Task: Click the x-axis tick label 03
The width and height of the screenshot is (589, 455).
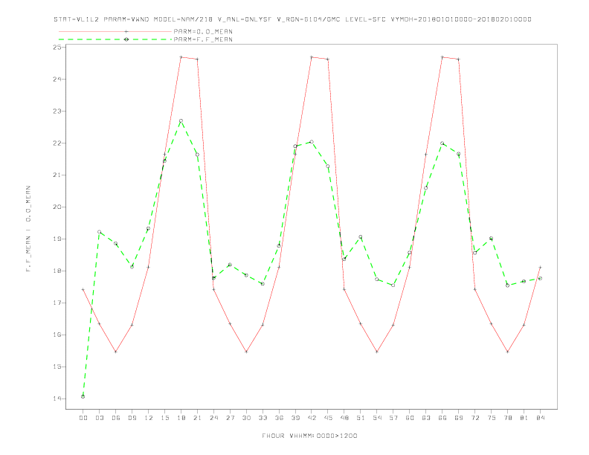Action: (x=99, y=418)
